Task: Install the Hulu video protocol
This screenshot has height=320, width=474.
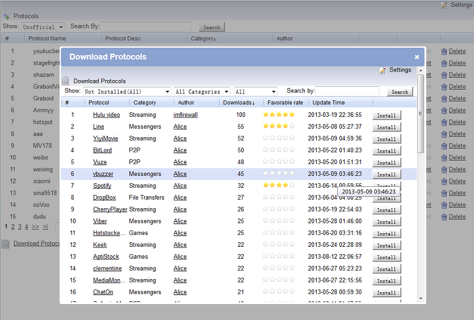Action: pos(387,115)
